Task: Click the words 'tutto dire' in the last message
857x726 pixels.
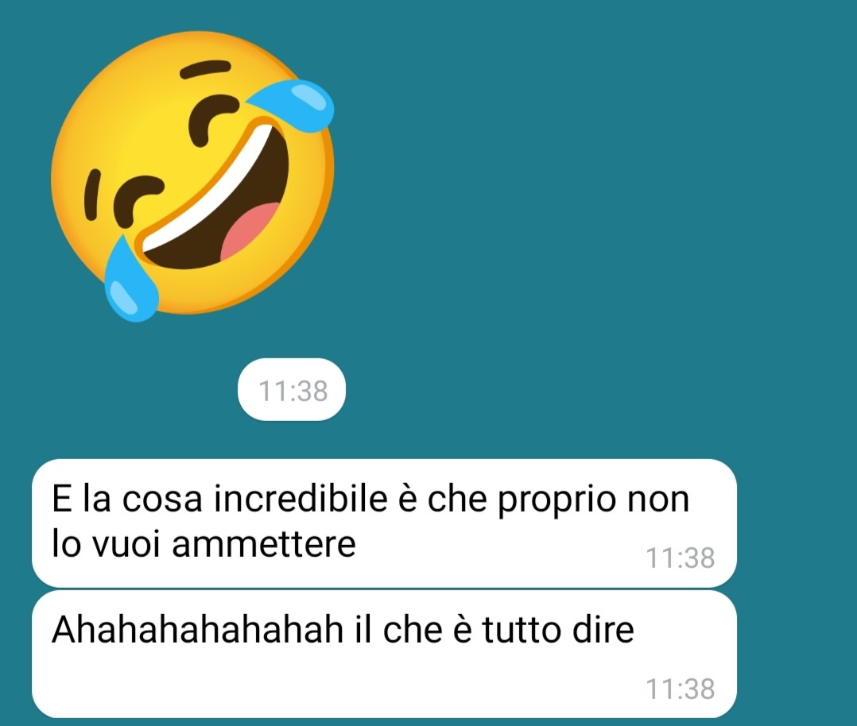Action: click(x=558, y=629)
